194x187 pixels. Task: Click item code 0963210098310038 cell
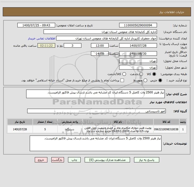[x=166, y=129]
